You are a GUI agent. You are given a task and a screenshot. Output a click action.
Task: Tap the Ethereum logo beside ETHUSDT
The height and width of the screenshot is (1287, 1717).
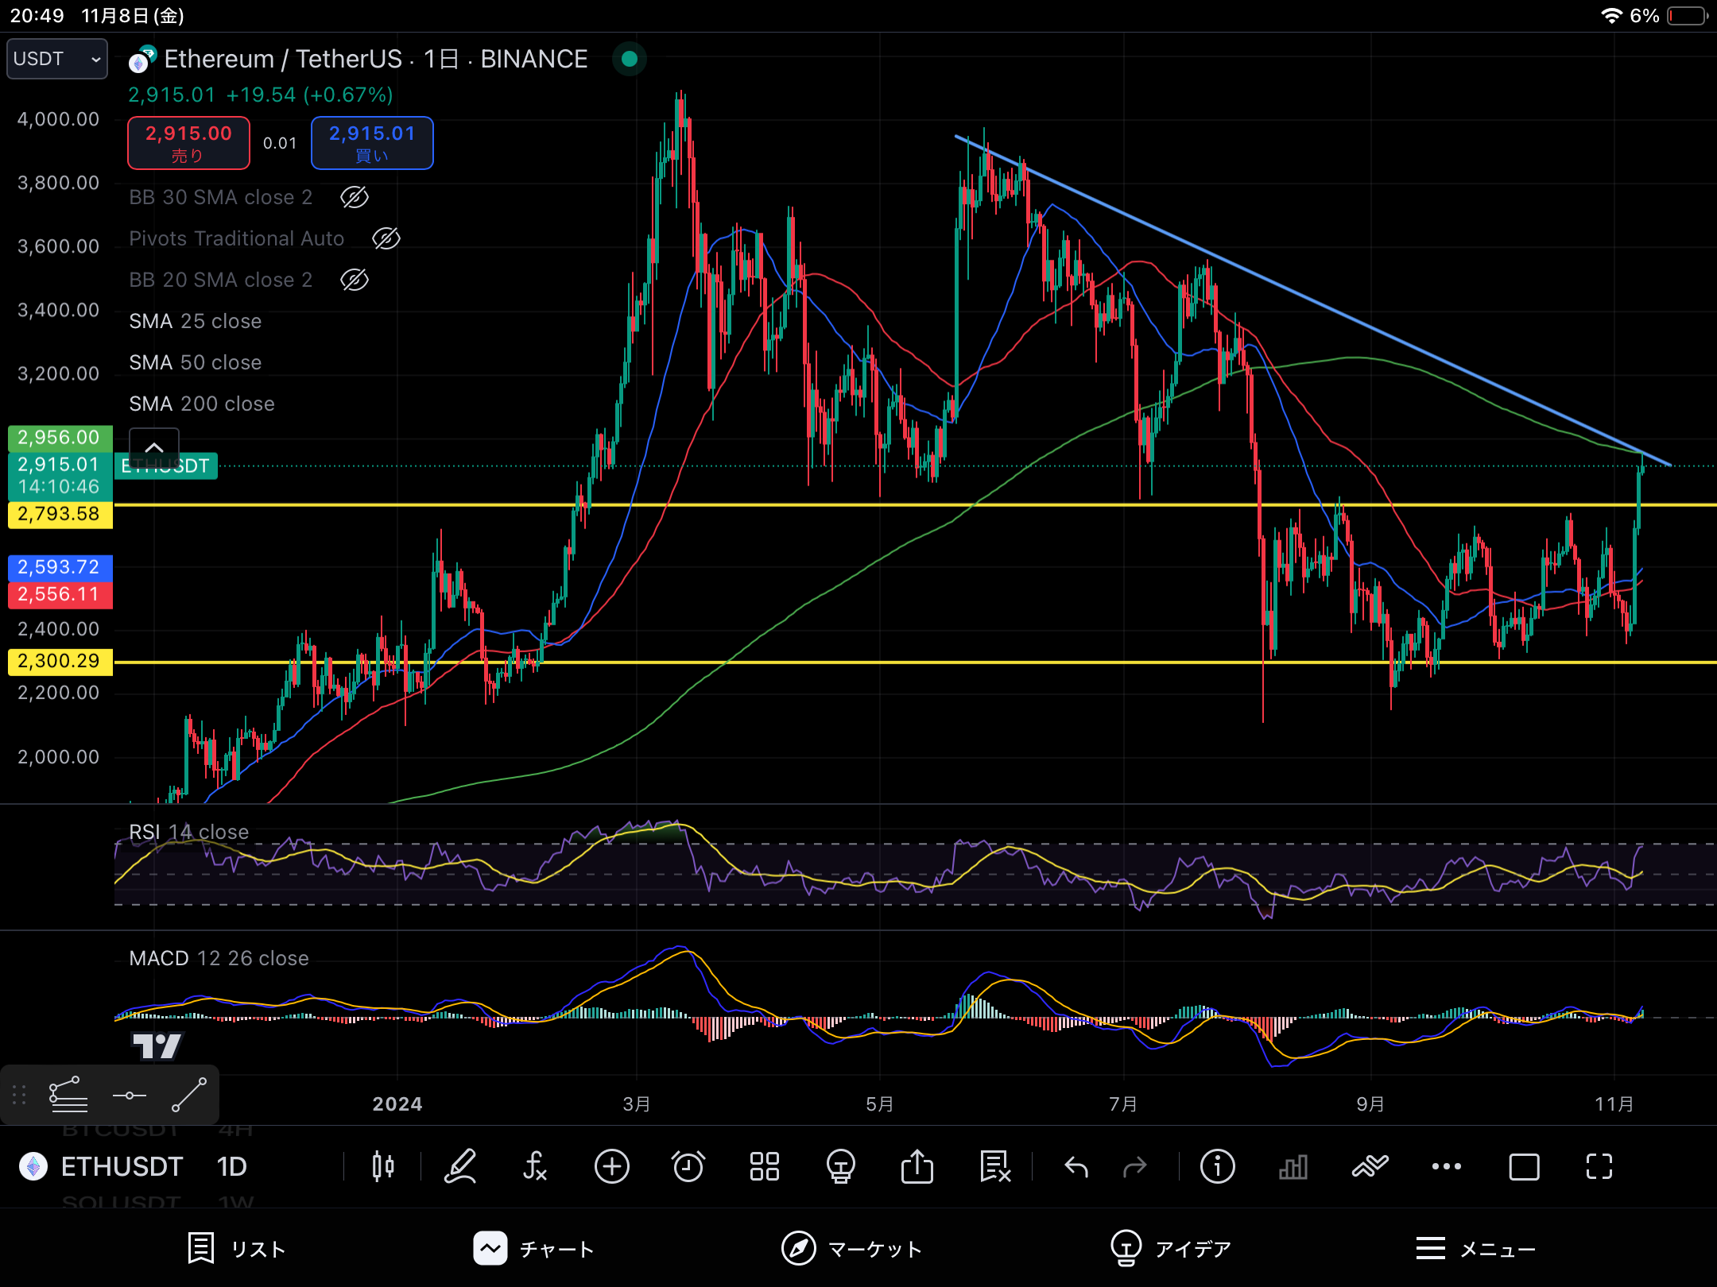pos(33,1166)
